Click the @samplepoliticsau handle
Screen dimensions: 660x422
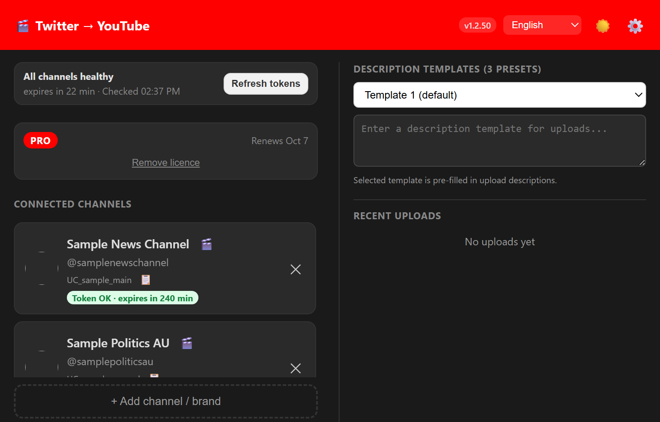coord(110,362)
